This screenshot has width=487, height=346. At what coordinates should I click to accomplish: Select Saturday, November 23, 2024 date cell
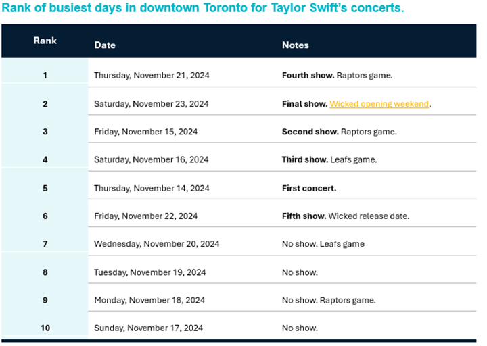[x=152, y=104]
